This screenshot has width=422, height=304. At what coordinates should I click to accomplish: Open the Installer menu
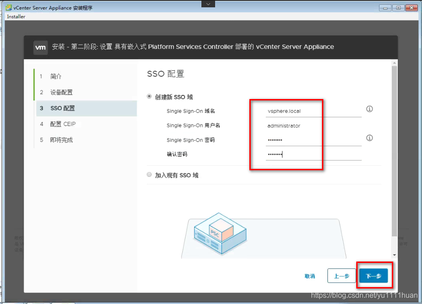pos(16,17)
